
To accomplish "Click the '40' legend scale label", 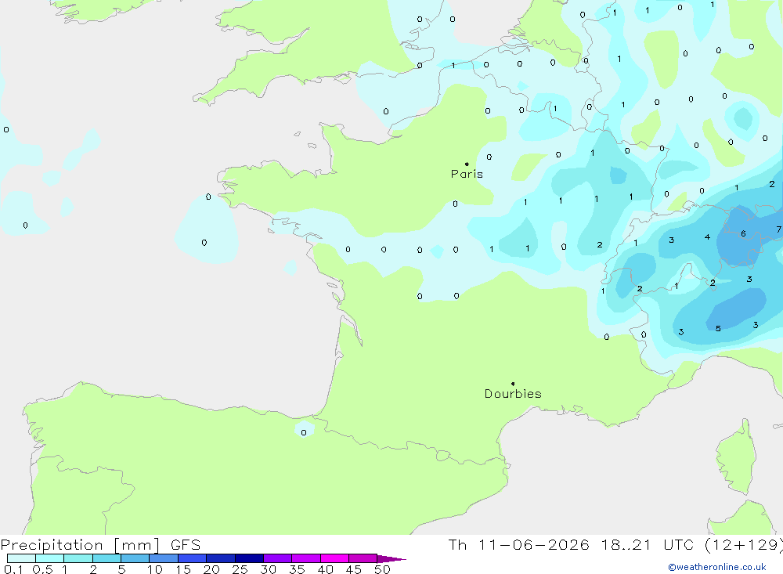I will [x=325, y=569].
